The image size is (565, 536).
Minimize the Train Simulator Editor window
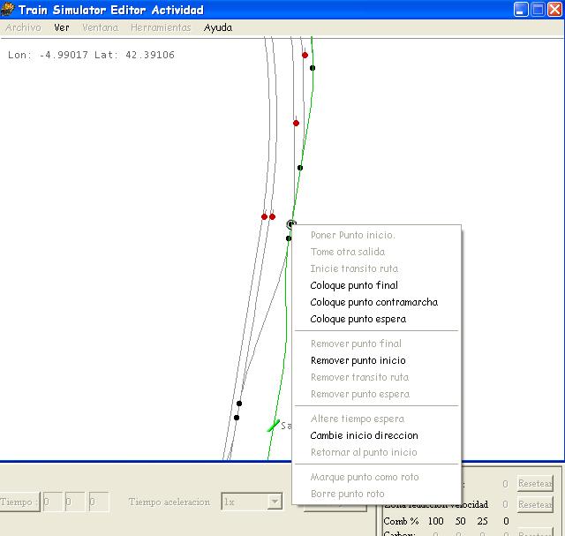pyautogui.click(x=522, y=10)
